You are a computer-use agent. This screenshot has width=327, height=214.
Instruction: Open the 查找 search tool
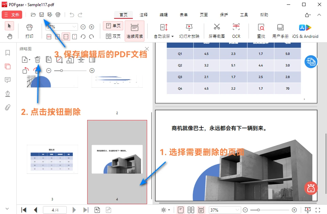(261, 31)
